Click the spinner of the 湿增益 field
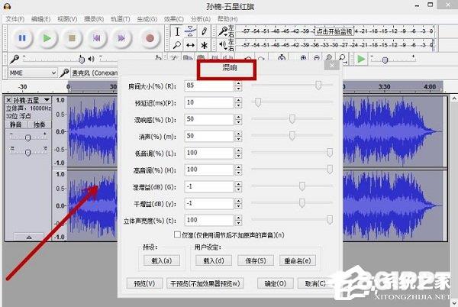Image resolution: width=458 pixels, height=307 pixels. pos(238,186)
